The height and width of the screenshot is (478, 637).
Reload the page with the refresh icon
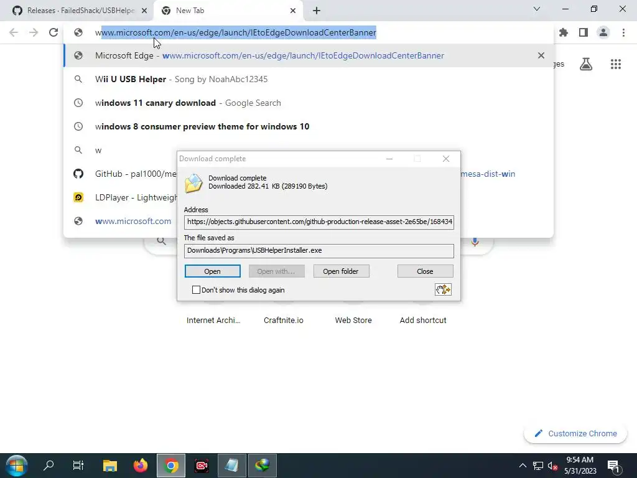53,32
